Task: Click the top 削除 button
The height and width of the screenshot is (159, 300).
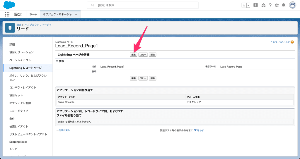Action: pyautogui.click(x=152, y=55)
